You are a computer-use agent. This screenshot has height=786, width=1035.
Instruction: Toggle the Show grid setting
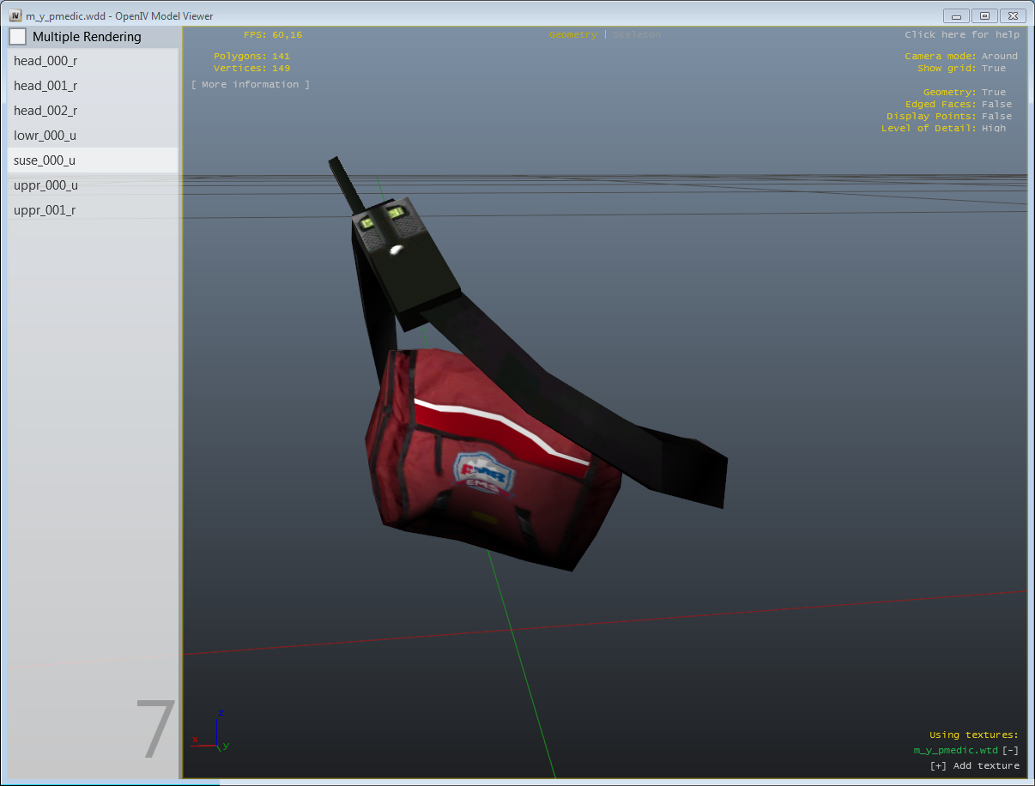pos(993,69)
